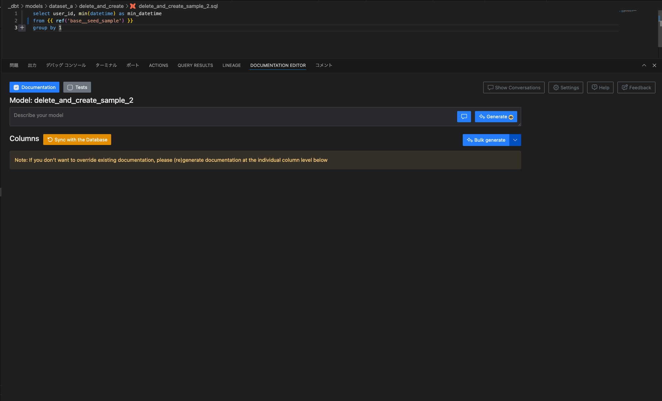Expand the Bulk generate dropdown arrow
Viewport: 662px width, 401px height.
(x=515, y=140)
